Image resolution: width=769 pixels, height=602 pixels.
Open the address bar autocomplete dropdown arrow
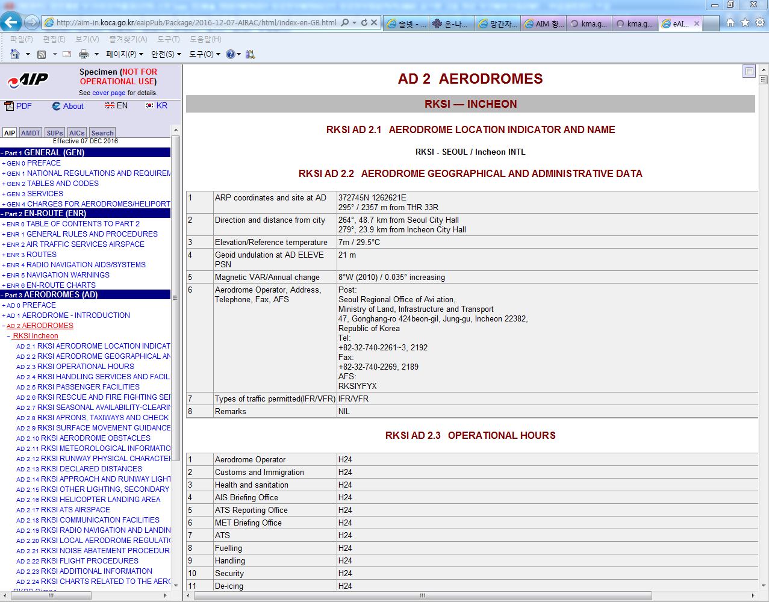tap(354, 23)
